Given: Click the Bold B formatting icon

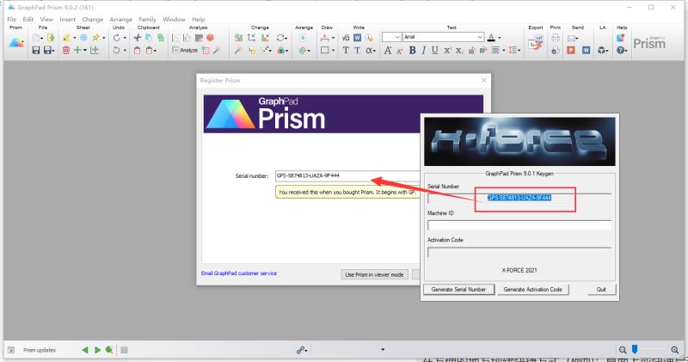Looking at the screenshot, I should coord(413,51).
